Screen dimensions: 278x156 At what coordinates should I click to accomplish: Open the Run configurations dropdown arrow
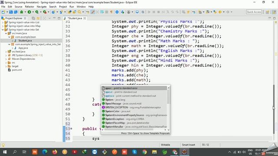[33, 12]
